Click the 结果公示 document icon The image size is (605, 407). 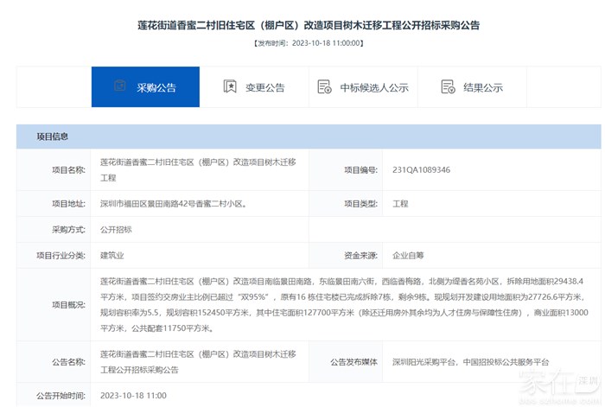448,86
